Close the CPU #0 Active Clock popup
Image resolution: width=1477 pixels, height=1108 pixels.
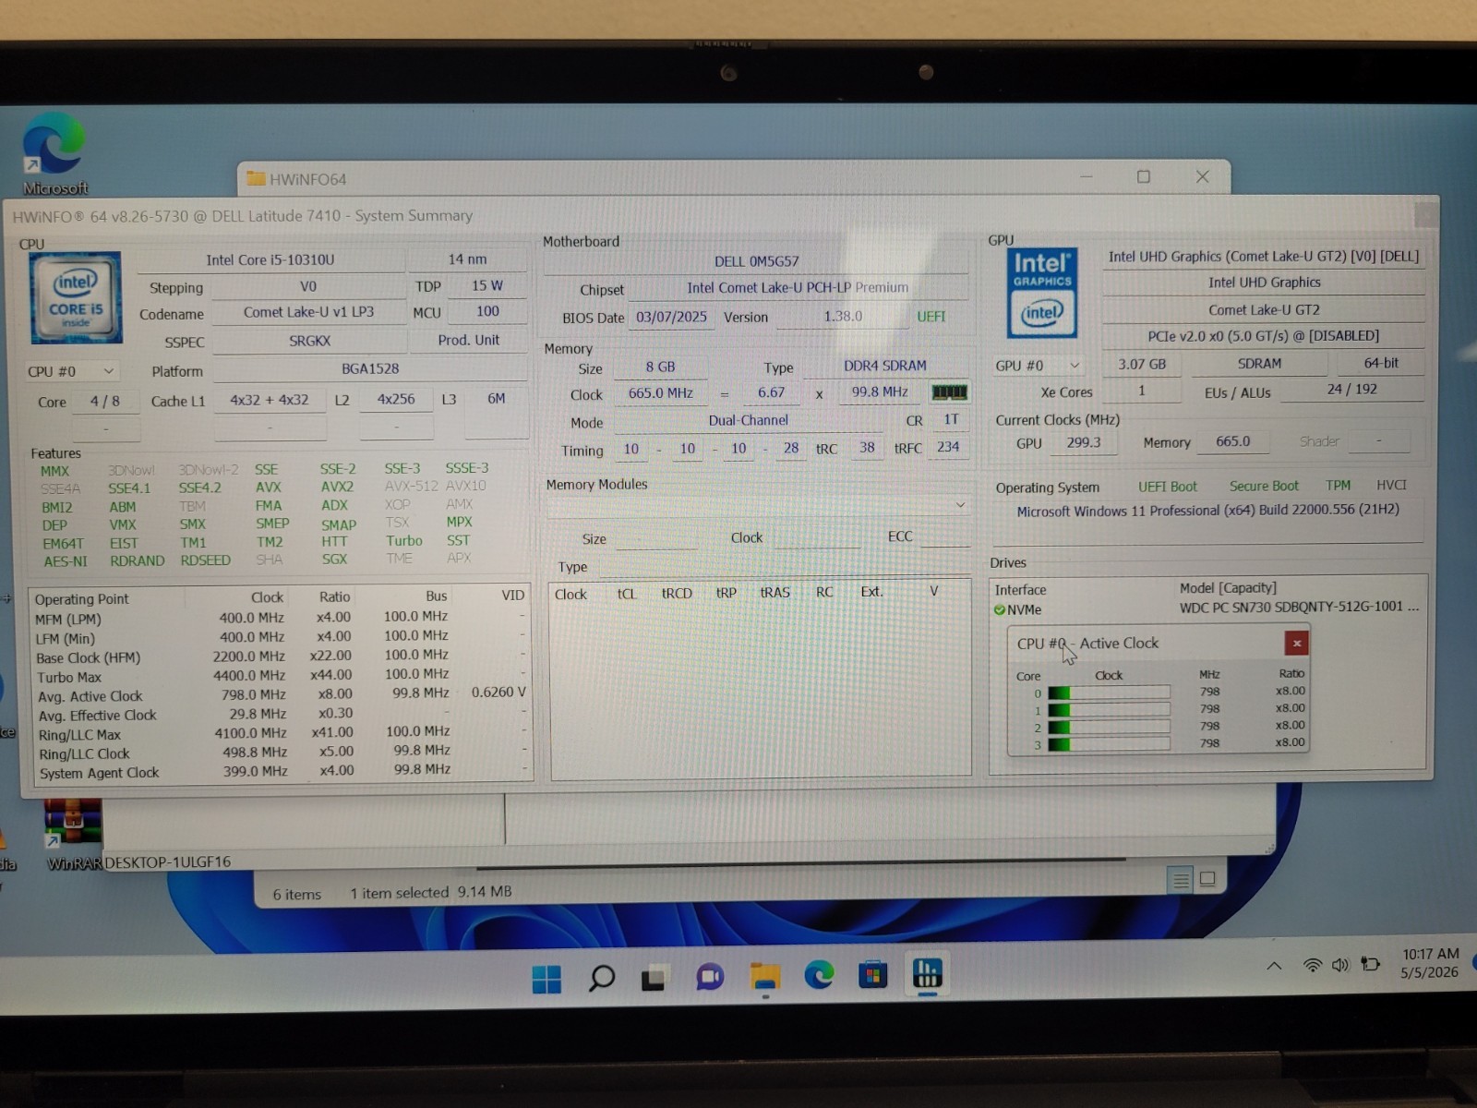[x=1296, y=644]
